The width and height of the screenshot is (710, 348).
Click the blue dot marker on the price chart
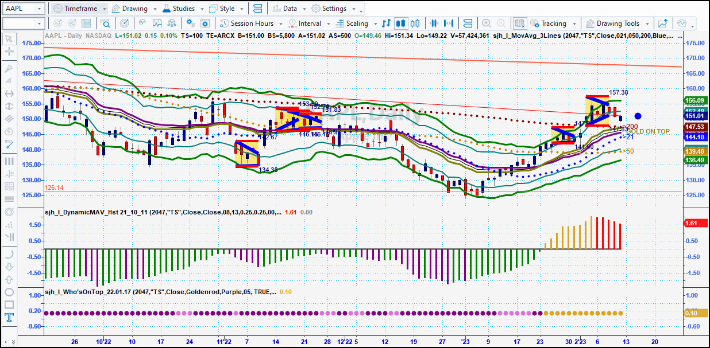638,116
